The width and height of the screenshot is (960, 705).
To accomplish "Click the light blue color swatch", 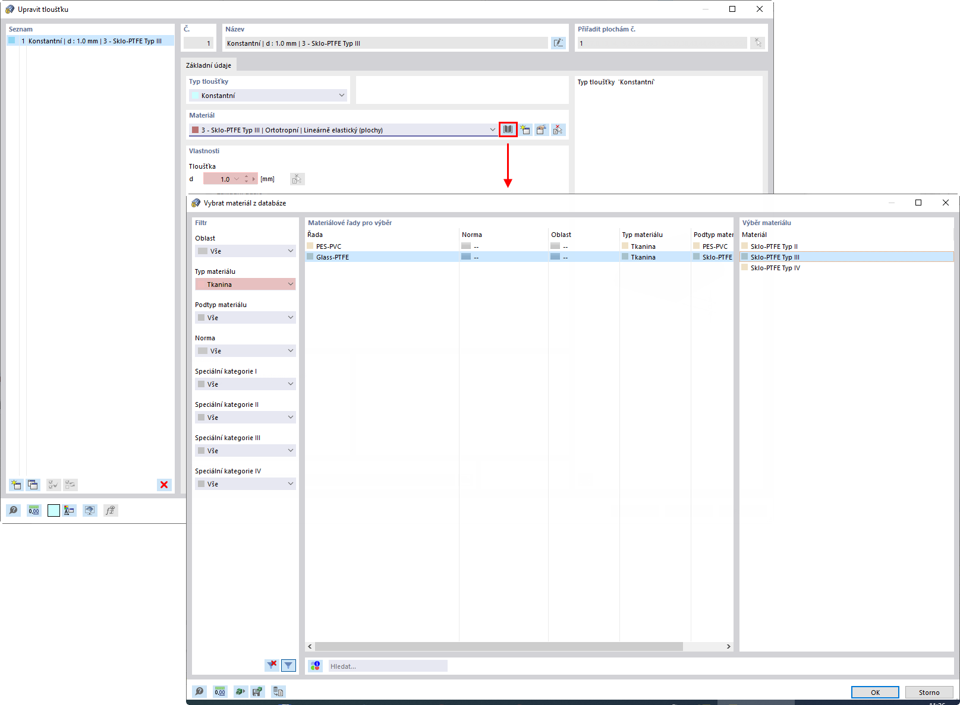I will click(x=53, y=510).
